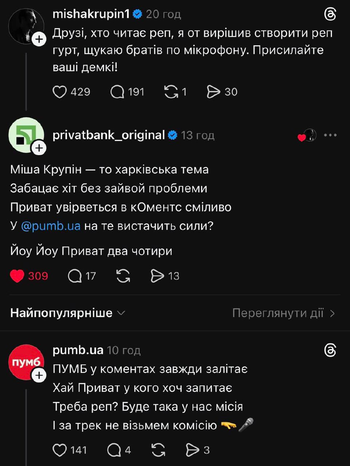Open replies to mishakrupin1's post
This screenshot has height=466, width=350.
pos(118,92)
